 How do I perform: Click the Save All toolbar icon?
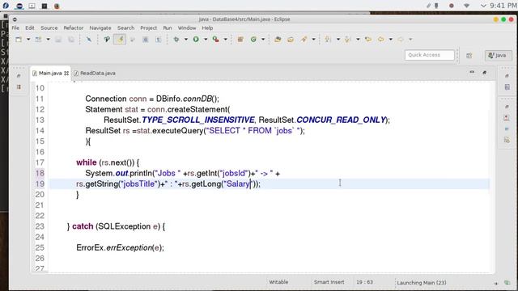pos(71,40)
